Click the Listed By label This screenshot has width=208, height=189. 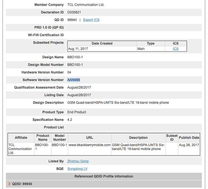tap(56, 161)
